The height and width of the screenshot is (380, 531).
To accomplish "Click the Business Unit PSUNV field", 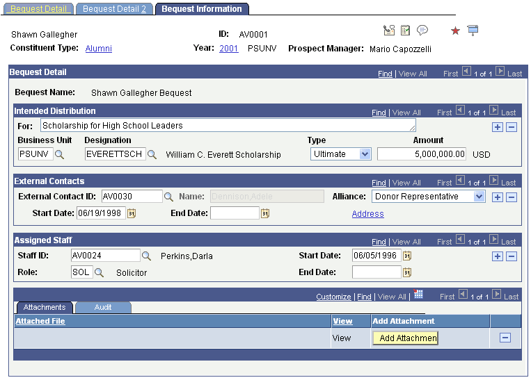I will [x=35, y=154].
